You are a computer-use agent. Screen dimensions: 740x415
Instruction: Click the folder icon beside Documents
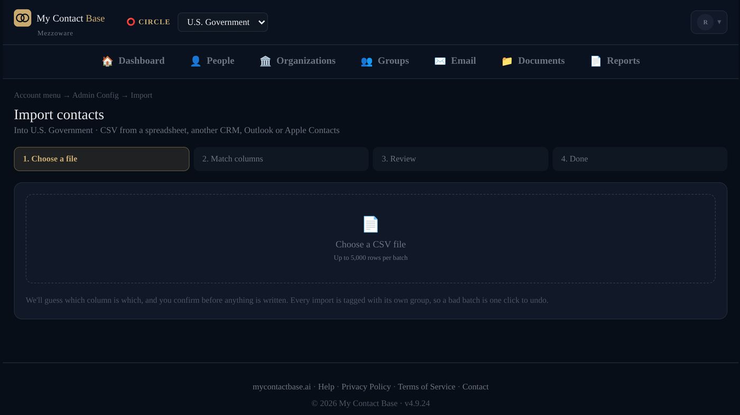coord(507,61)
